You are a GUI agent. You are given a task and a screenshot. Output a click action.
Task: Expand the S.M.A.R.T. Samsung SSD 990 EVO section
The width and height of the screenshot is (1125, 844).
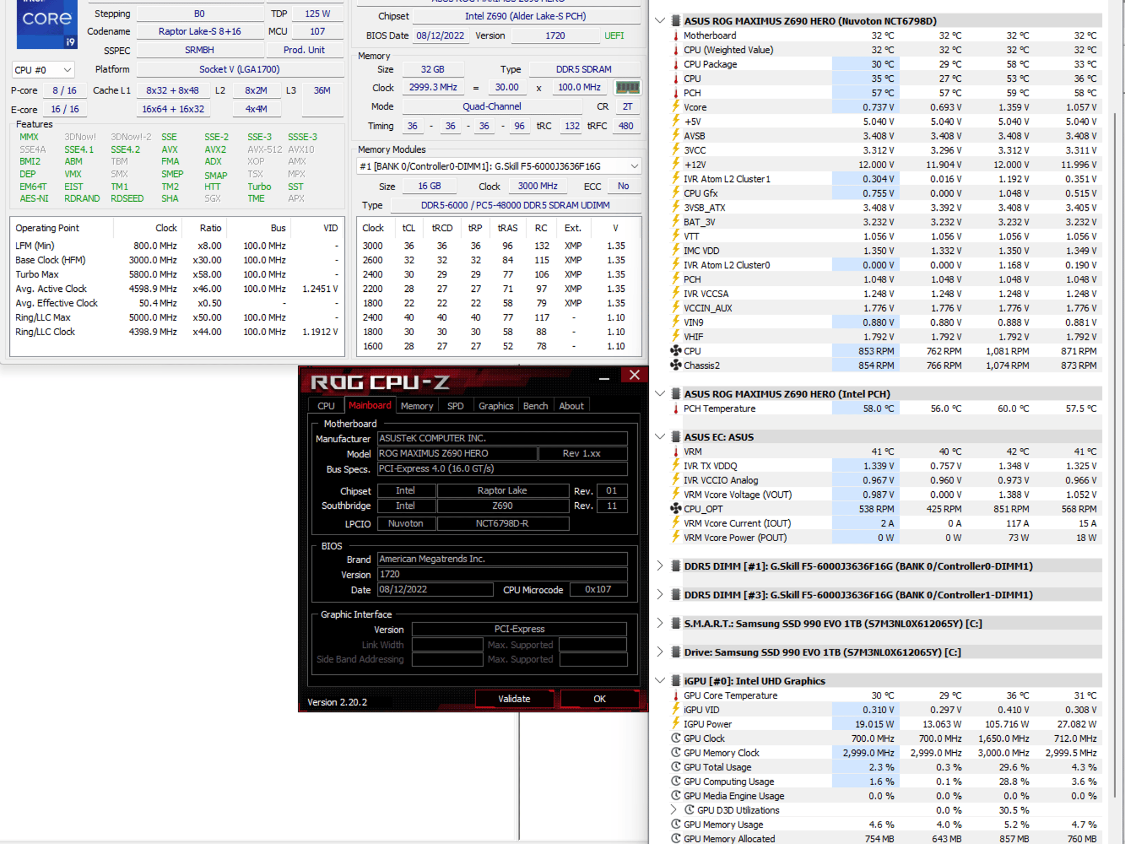pyautogui.click(x=660, y=623)
